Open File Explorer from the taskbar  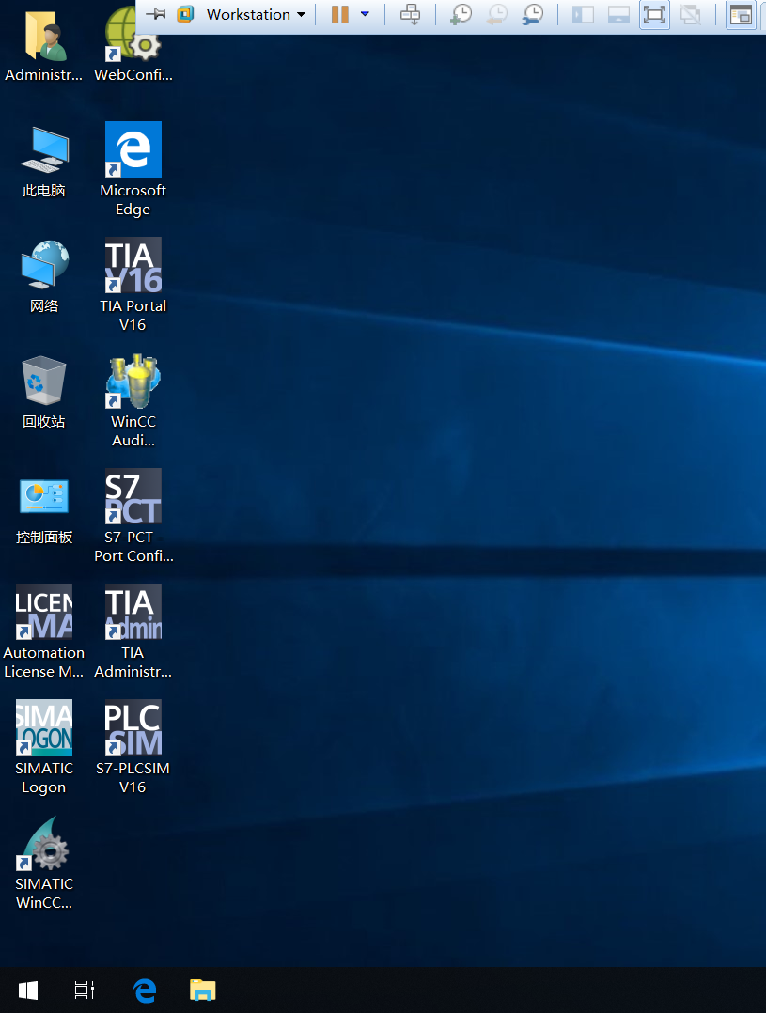pyautogui.click(x=202, y=990)
